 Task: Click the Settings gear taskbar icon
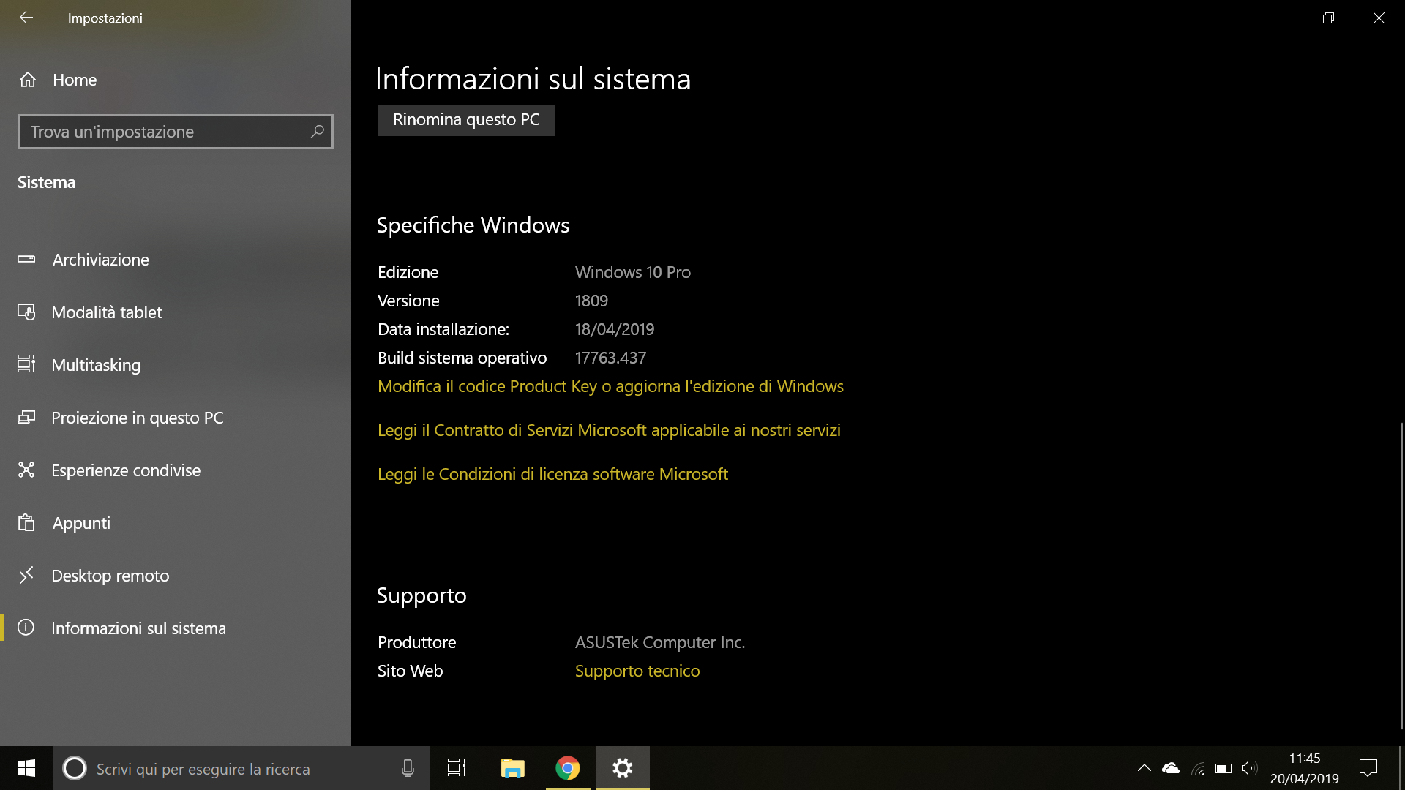coord(623,768)
